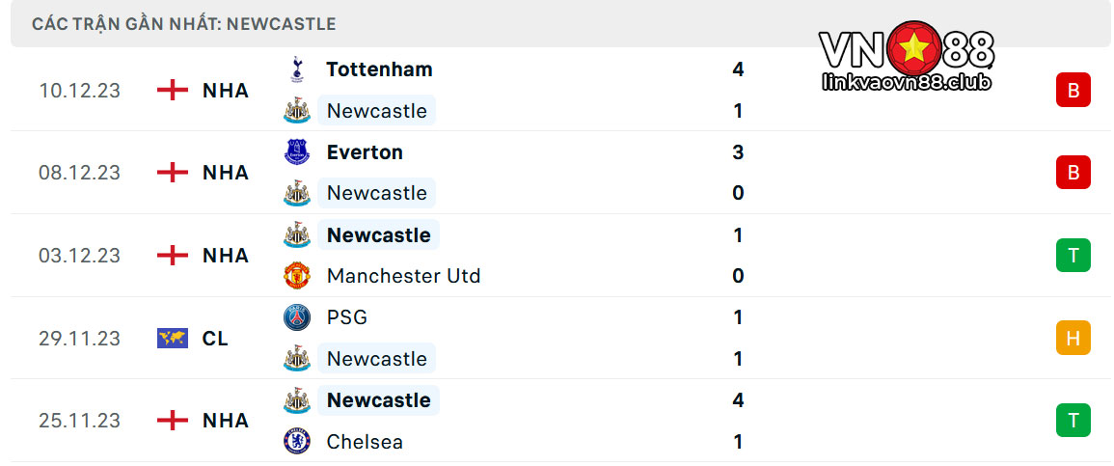This screenshot has width=1114, height=466.
Task: Click the Tottenham club crest
Action: 296,69
